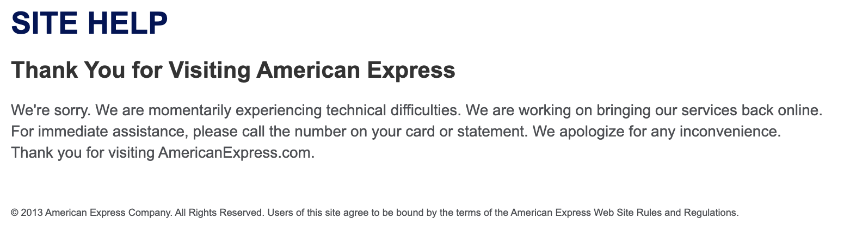The width and height of the screenshot is (850, 236).
Task: Click the Thank You for Visiting heading
Action: [x=233, y=70]
